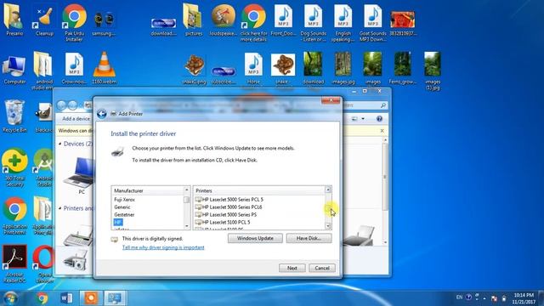This screenshot has width=544, height=306.
Task: Choose Generic manufacturer
Action: click(x=122, y=207)
